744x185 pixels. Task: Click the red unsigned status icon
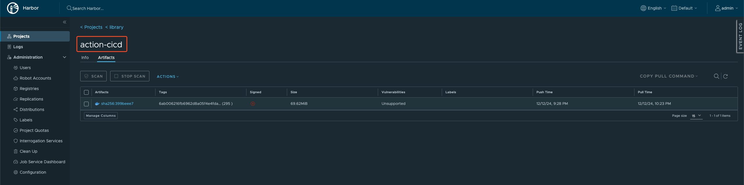(253, 104)
